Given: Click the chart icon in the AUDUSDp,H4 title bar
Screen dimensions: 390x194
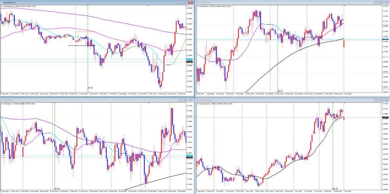Looking at the screenshot, I should (198, 2).
